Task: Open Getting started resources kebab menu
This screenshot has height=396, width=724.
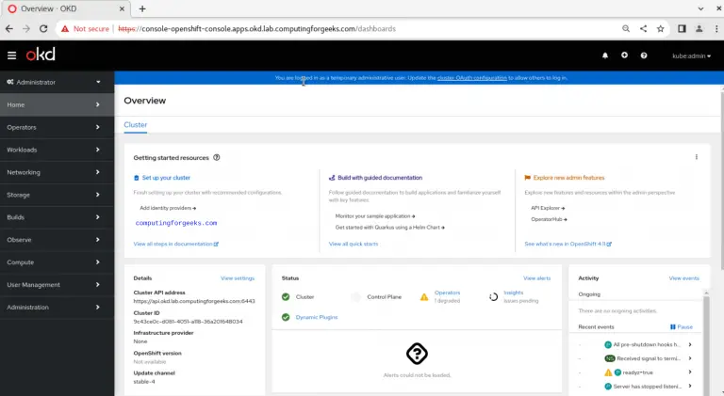Action: point(696,157)
